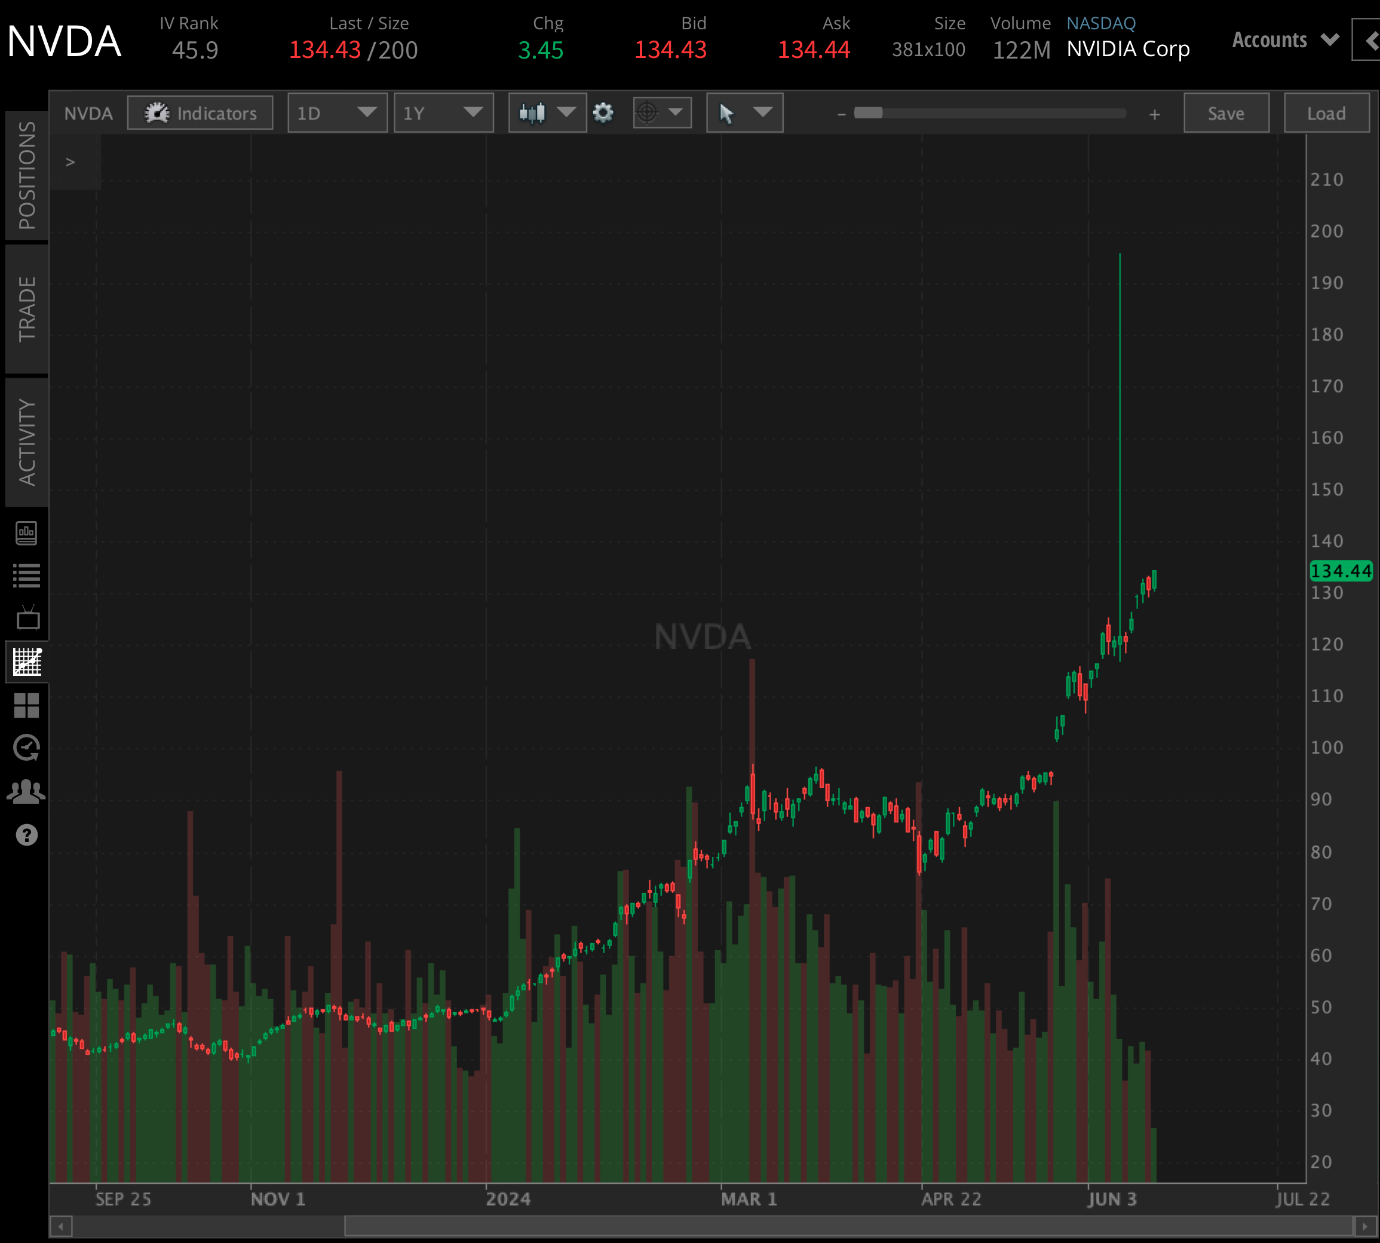
Task: Open chart settings gear
Action: click(603, 113)
